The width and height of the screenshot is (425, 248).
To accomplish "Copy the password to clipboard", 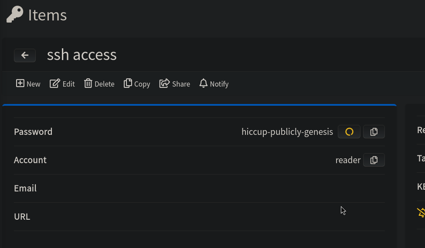I will [x=374, y=132].
